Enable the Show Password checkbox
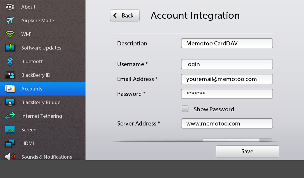This screenshot has height=178, width=304. (185, 109)
